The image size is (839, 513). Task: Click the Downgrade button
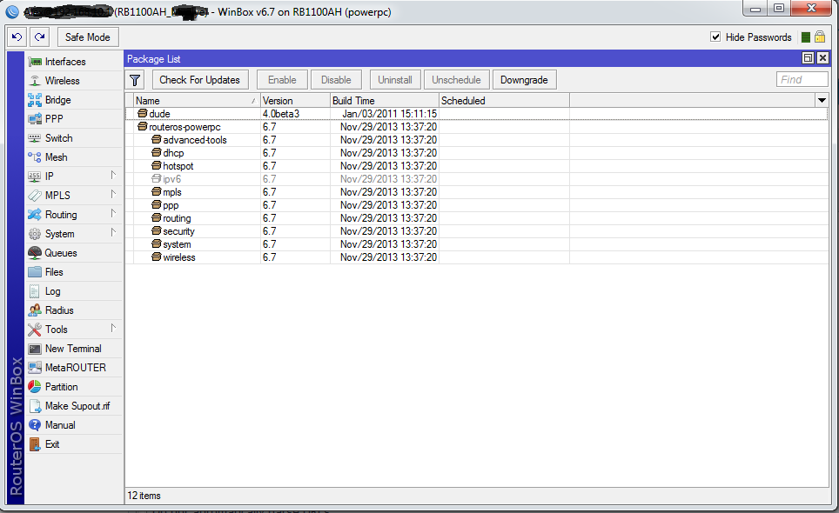click(524, 80)
